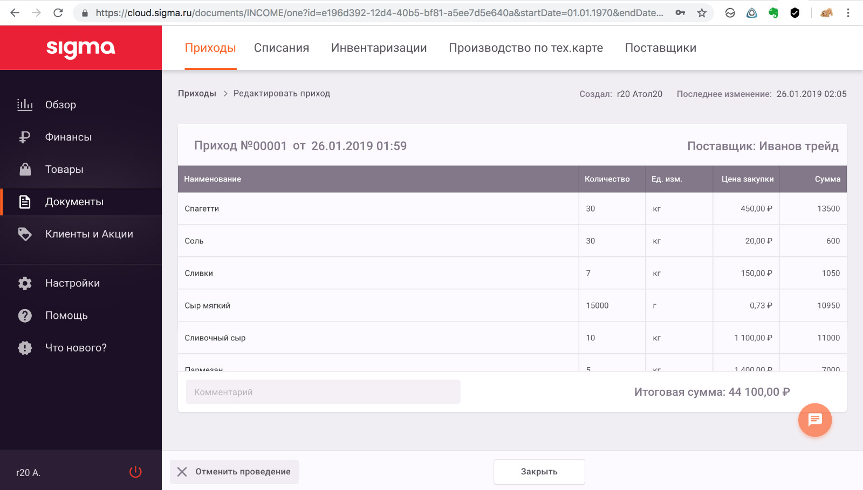Open Поставщики tab
Viewport: 863px width, 490px height.
tap(661, 48)
